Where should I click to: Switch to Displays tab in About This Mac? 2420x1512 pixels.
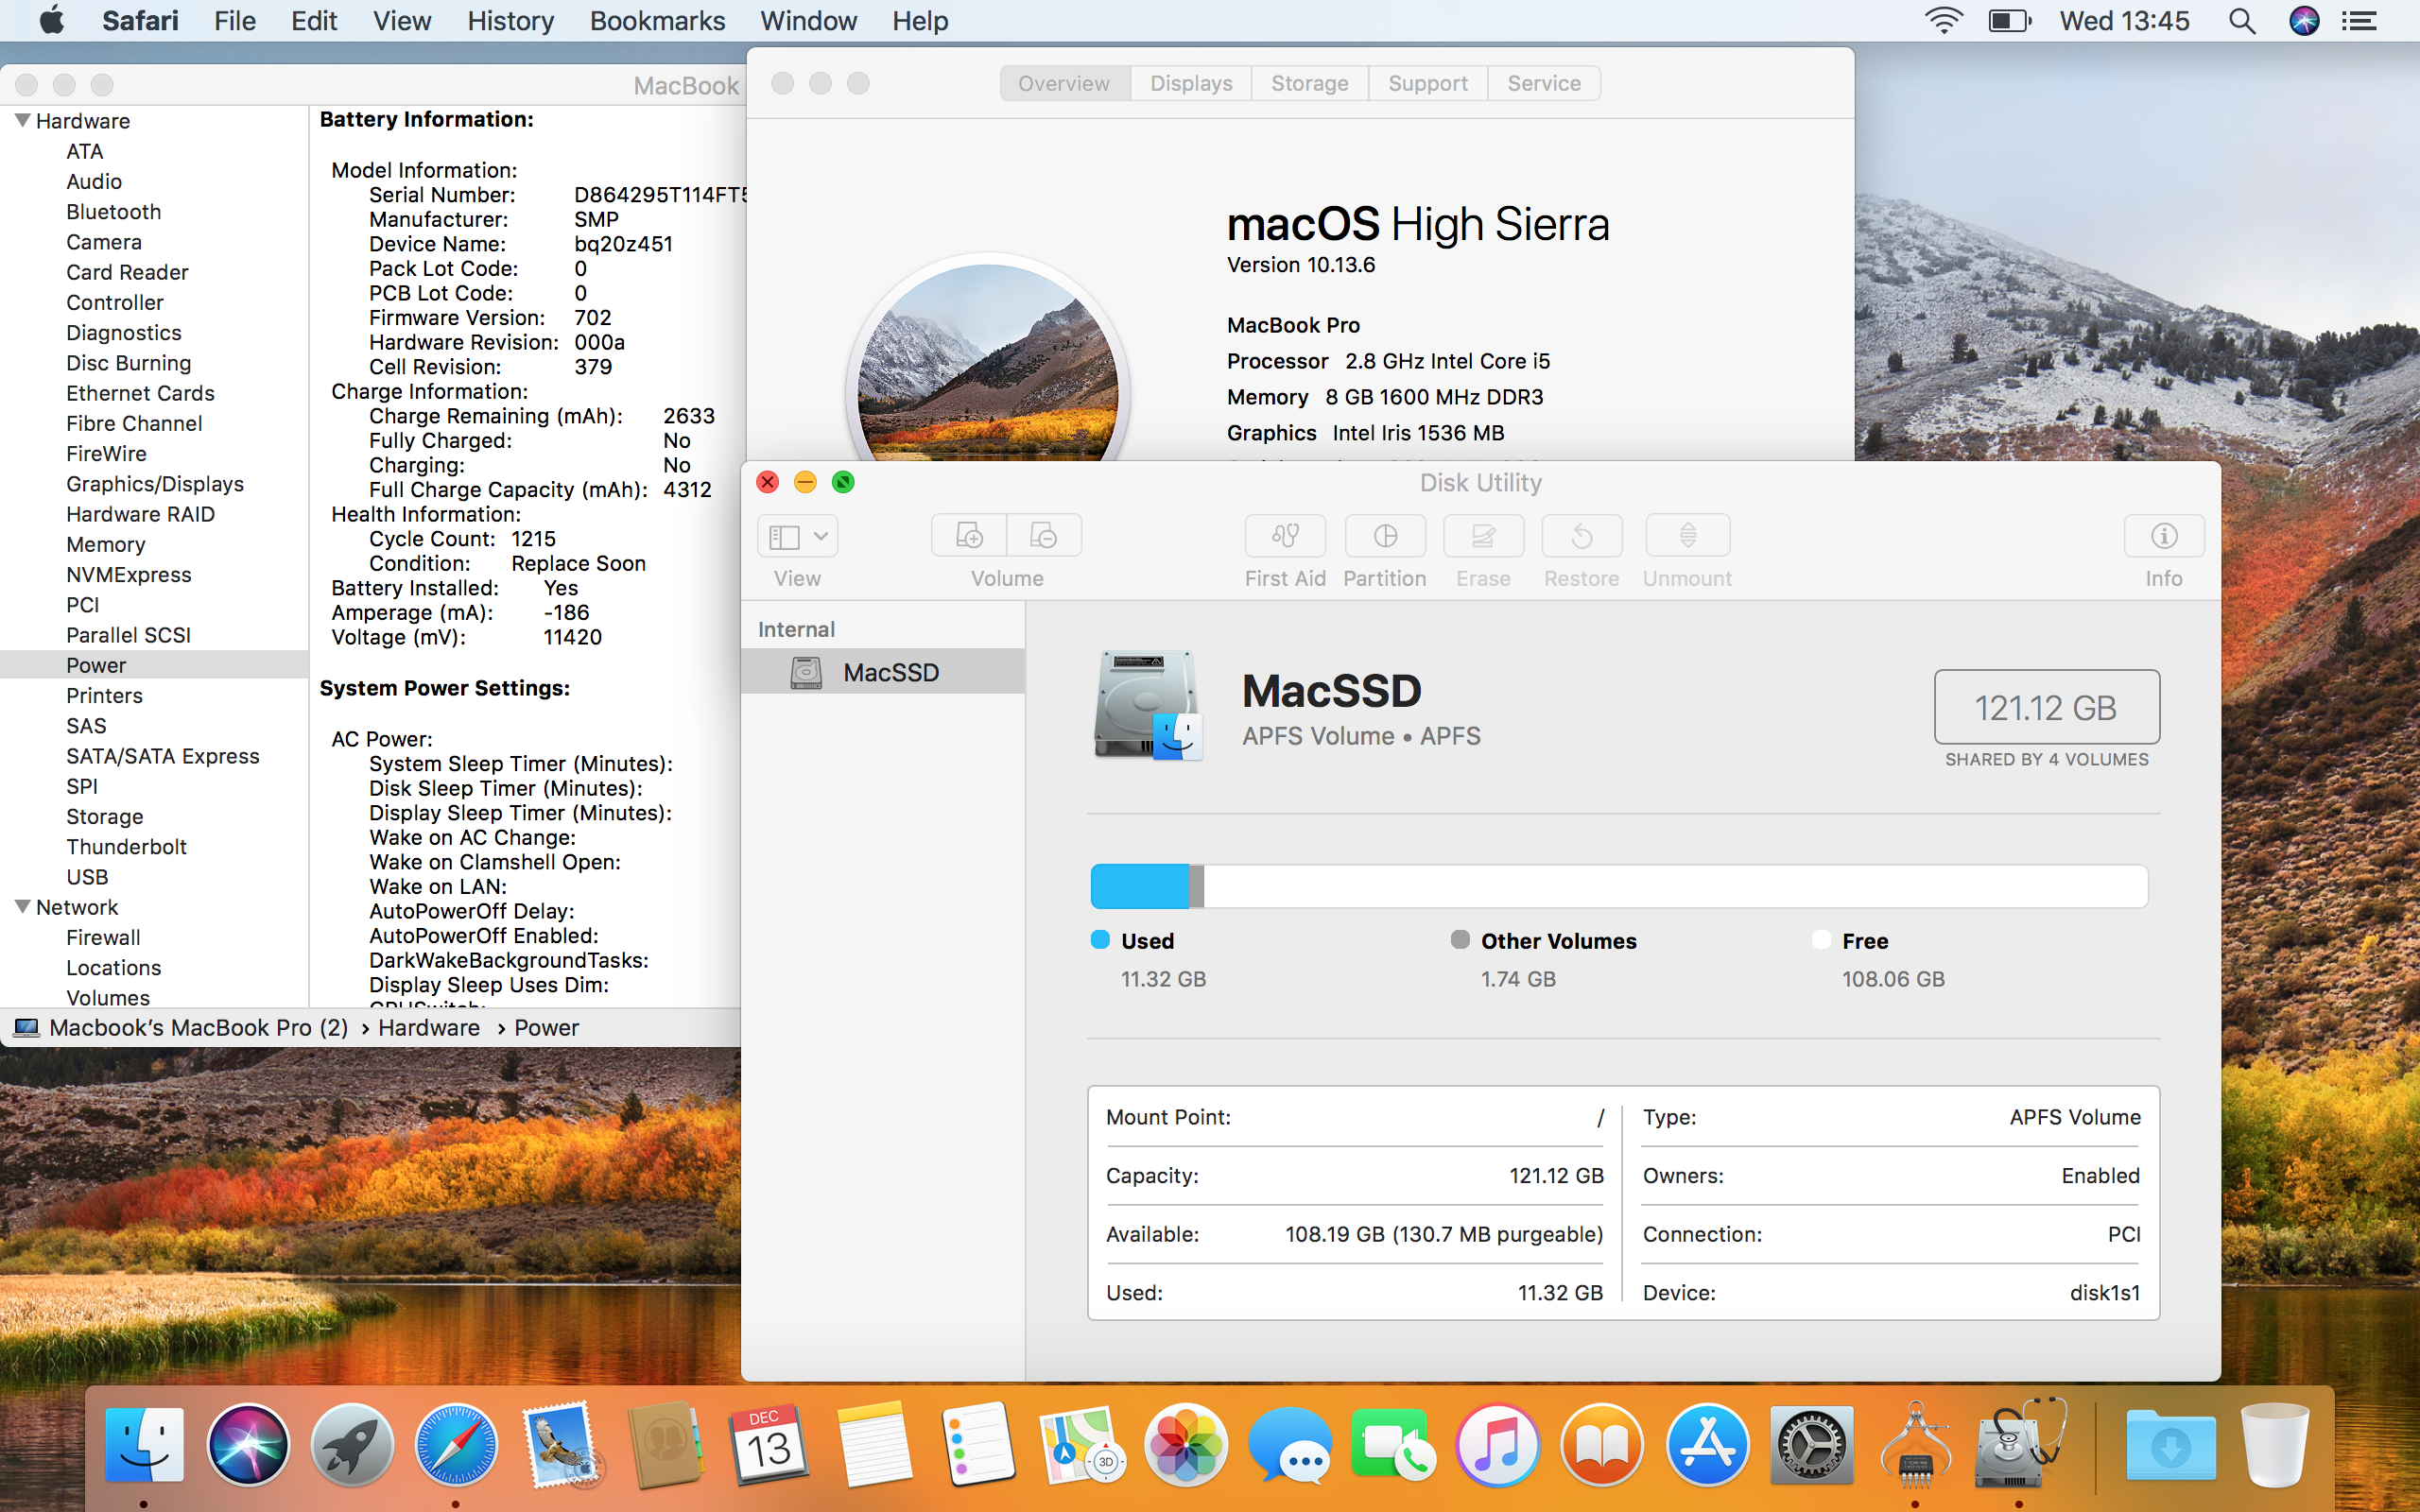1191,83
